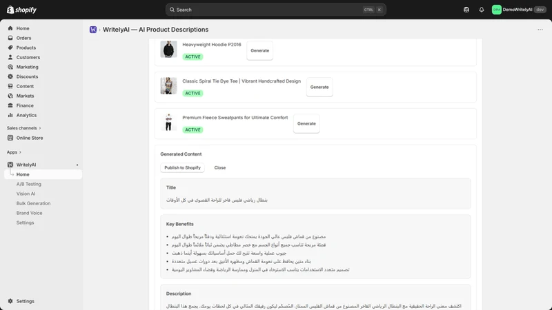This screenshot has height=310, width=552.
Task: Click the Customers person icon
Action: pos(10,57)
